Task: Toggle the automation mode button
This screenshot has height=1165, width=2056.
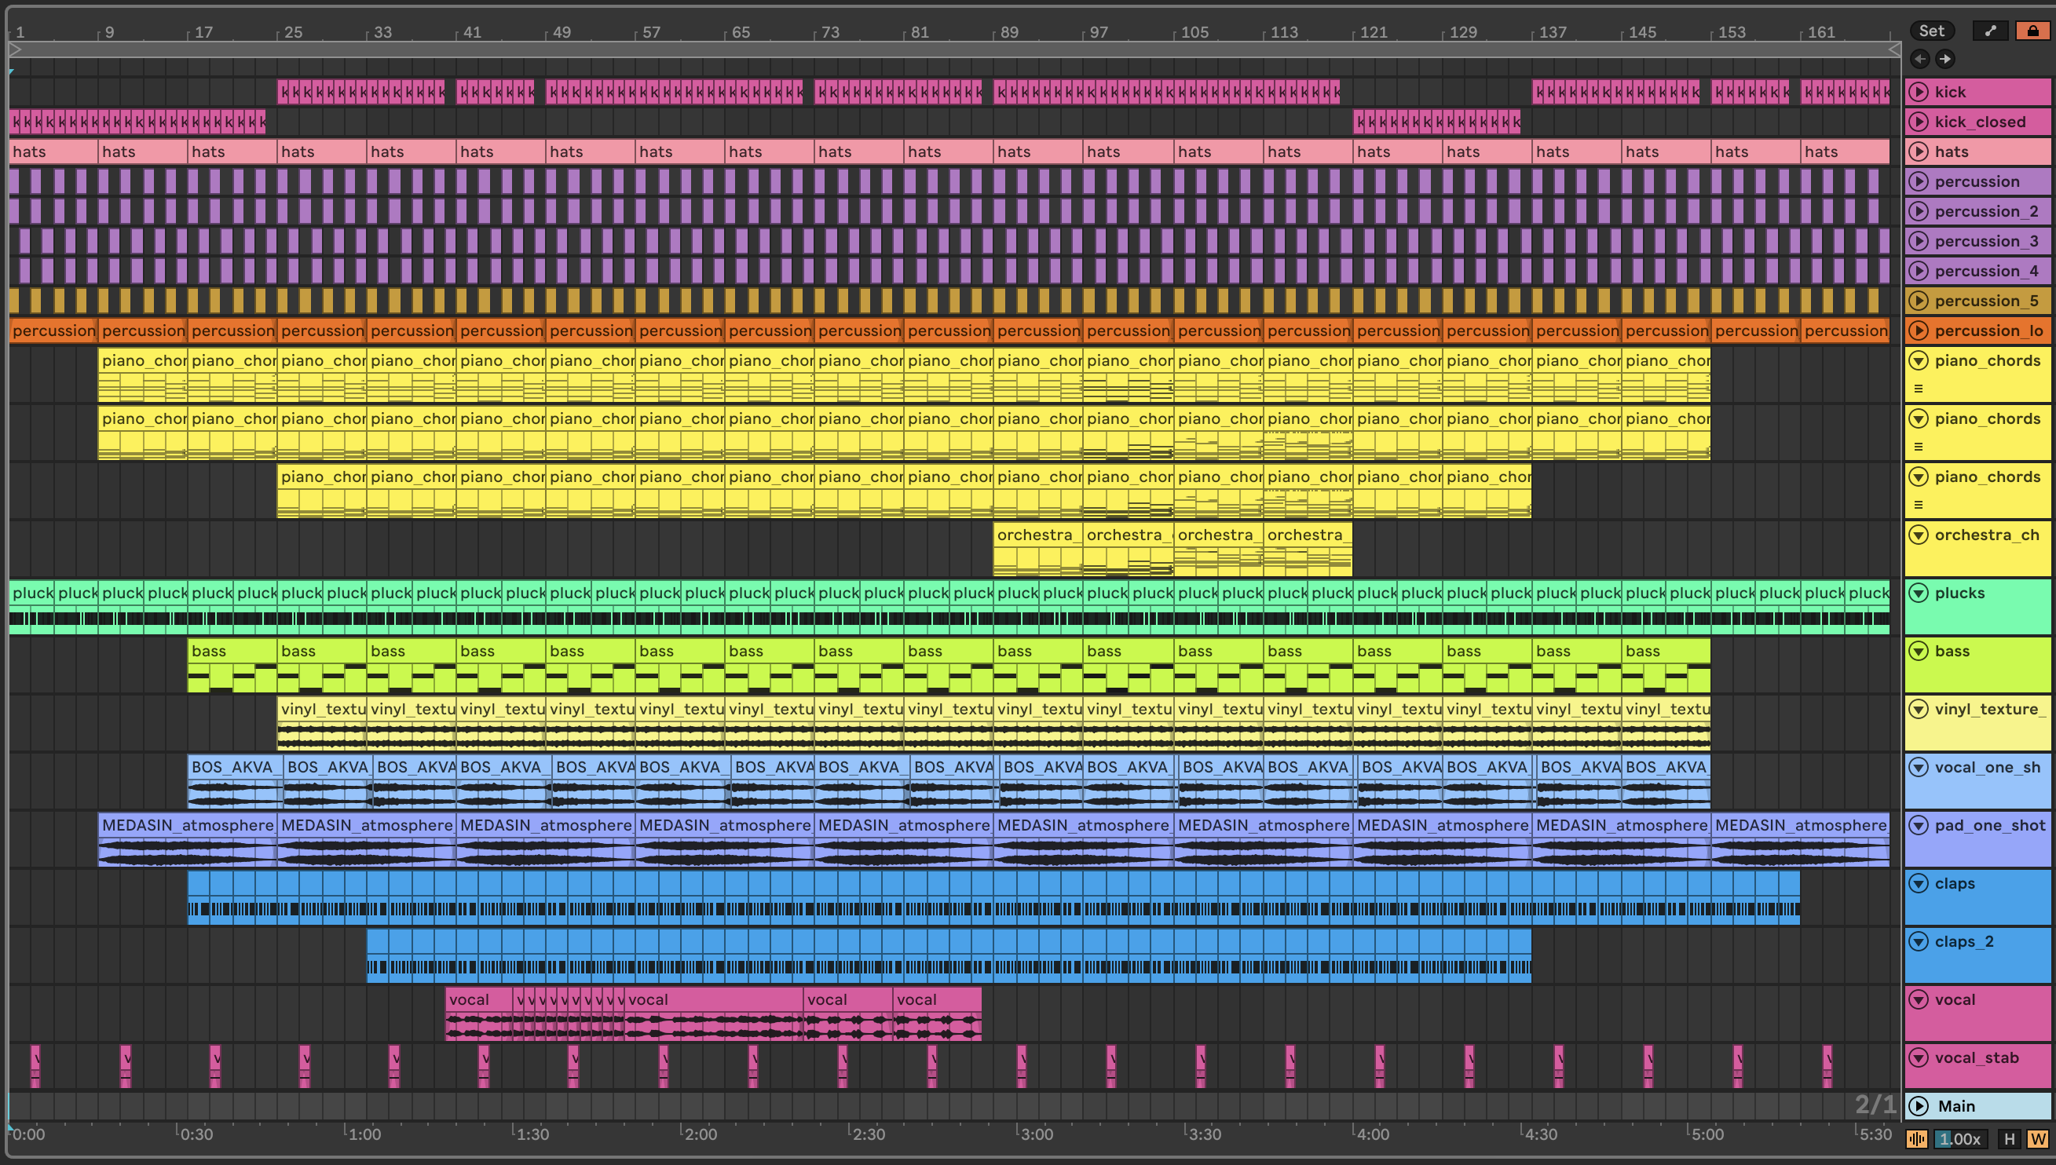Action: (1991, 31)
